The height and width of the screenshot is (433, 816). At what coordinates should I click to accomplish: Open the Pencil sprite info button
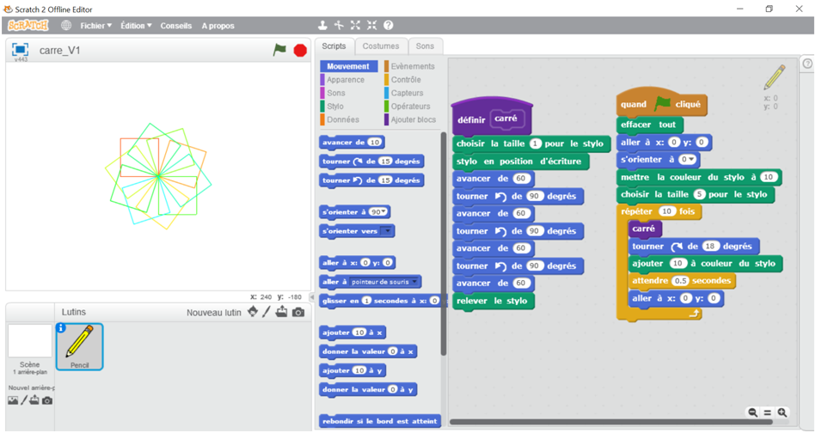61,328
